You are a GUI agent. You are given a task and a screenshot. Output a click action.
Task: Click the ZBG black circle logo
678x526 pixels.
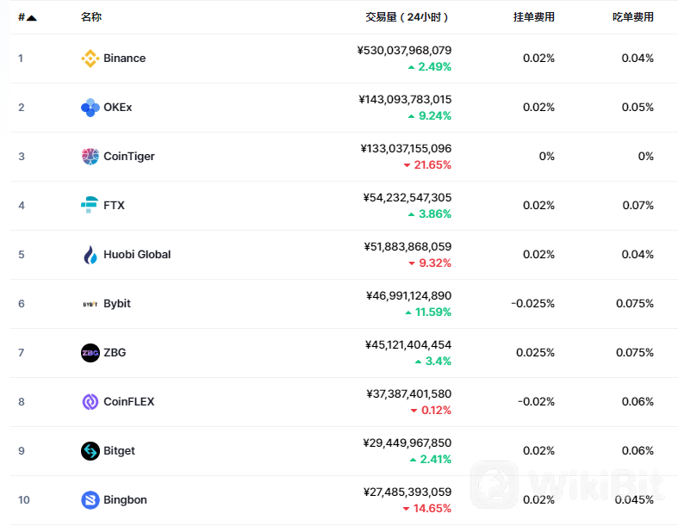pos(90,353)
